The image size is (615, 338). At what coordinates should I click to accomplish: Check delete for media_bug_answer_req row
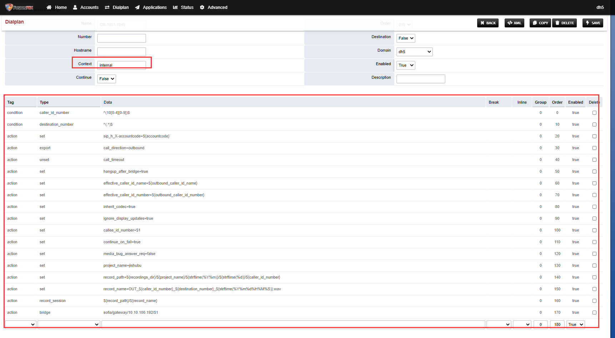point(594,254)
